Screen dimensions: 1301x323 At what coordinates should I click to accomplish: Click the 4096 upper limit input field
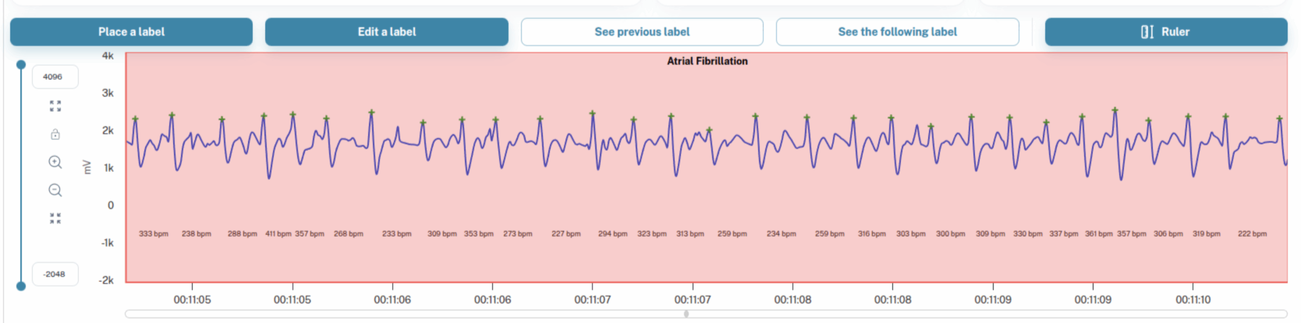pyautogui.click(x=55, y=77)
